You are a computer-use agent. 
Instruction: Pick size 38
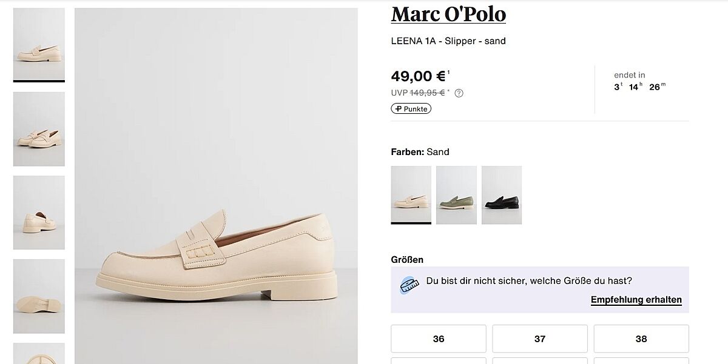(x=641, y=339)
